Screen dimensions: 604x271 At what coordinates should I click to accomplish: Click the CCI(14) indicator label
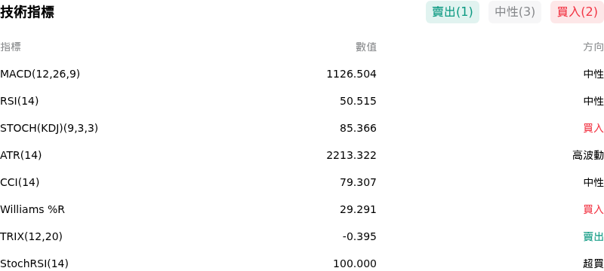coord(20,182)
